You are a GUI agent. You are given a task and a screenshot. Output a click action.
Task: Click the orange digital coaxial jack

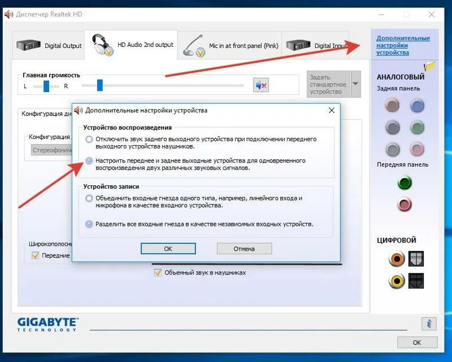click(x=397, y=259)
